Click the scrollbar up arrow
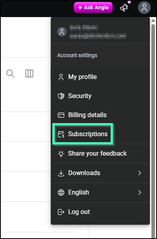The width and height of the screenshot is (157, 239). 153,20
